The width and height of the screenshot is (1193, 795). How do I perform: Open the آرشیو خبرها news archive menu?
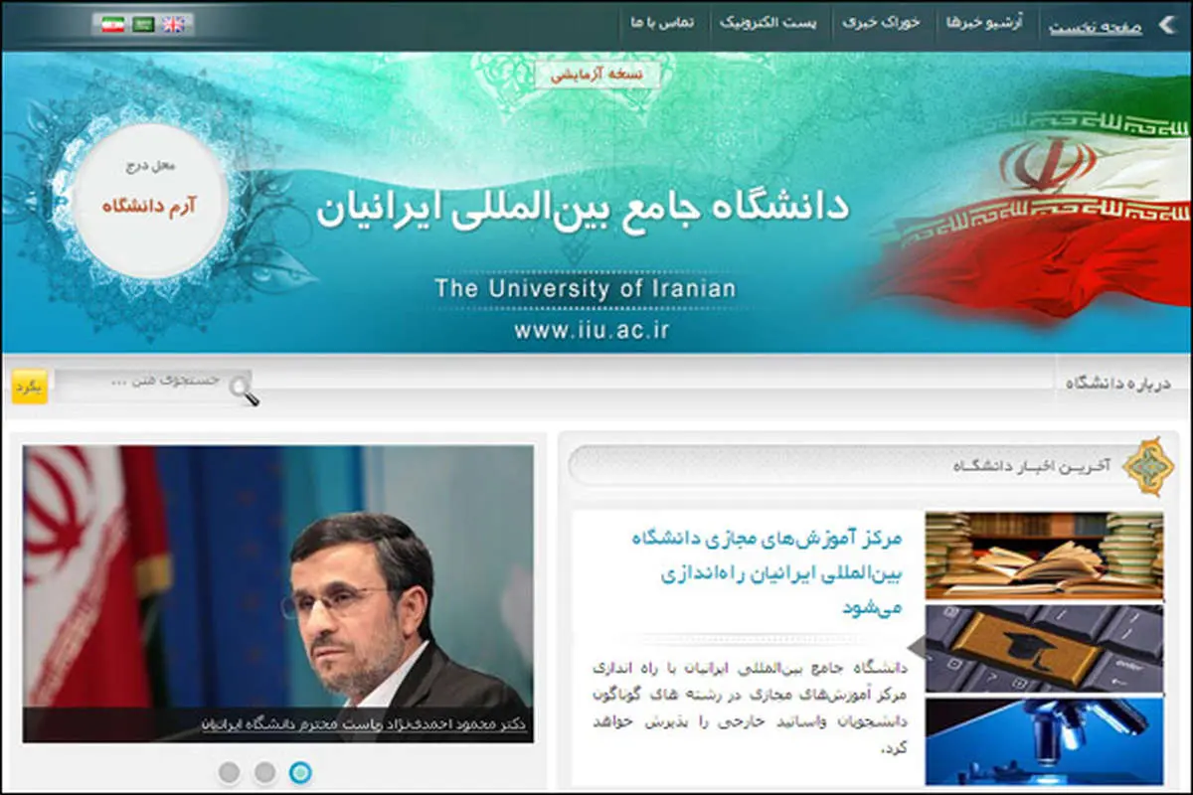coord(984,22)
